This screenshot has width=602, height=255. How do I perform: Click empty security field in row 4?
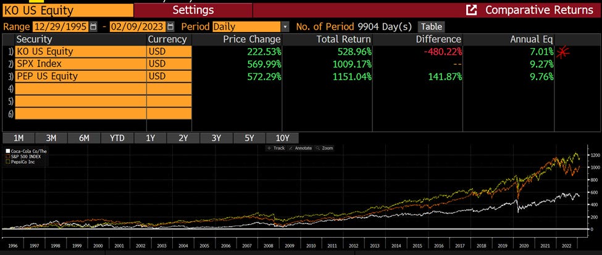tap(81, 89)
